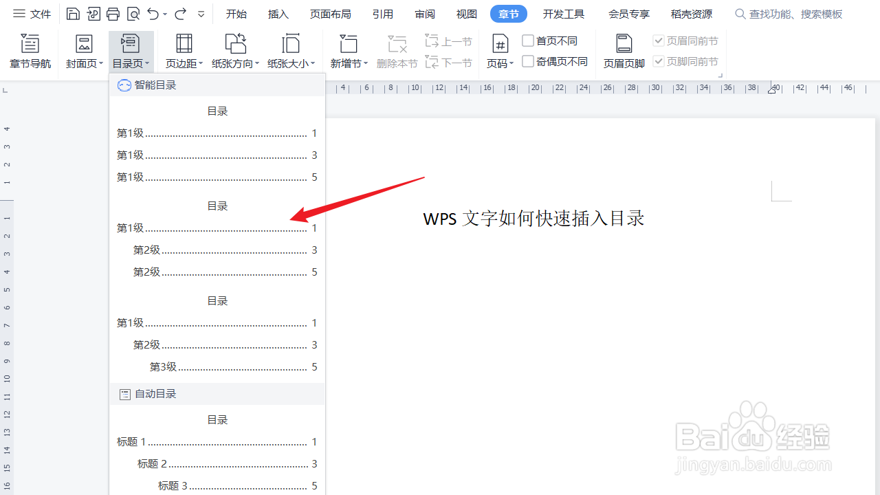The height and width of the screenshot is (495, 880).
Task: Open the 封面页 cover page dropdown
Action: click(x=85, y=52)
